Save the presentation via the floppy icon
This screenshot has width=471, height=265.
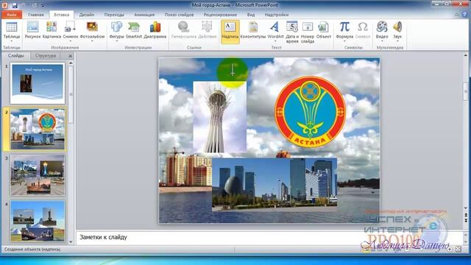click(x=15, y=5)
